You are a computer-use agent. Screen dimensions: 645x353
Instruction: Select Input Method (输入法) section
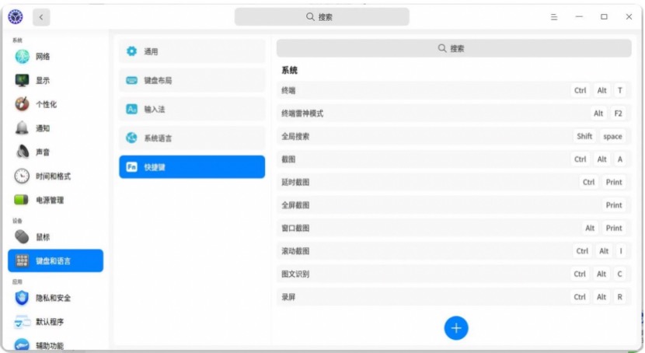pos(191,109)
